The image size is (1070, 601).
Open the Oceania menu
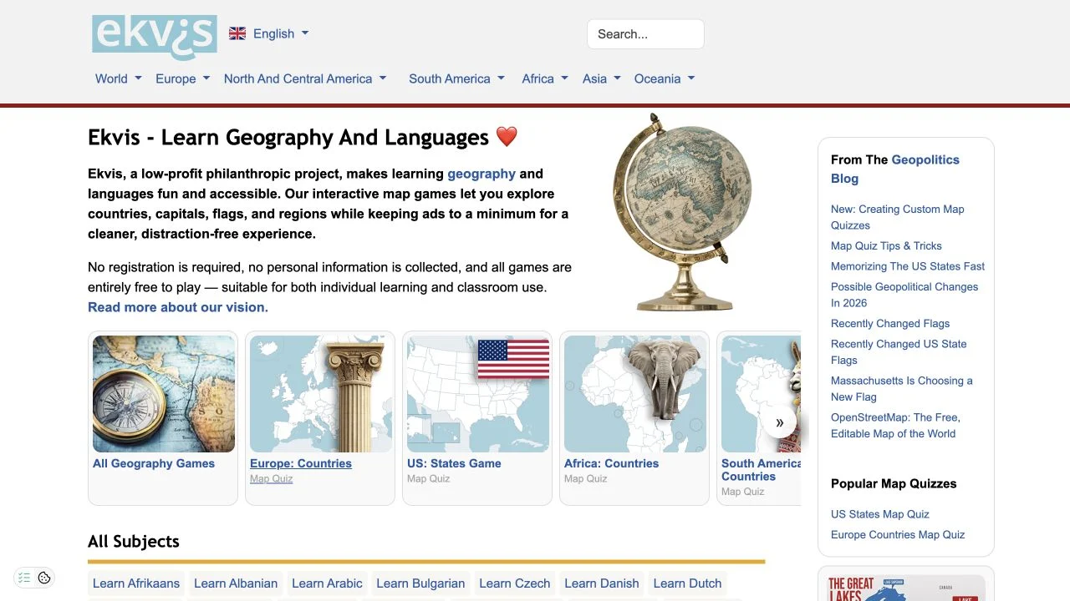coord(665,78)
